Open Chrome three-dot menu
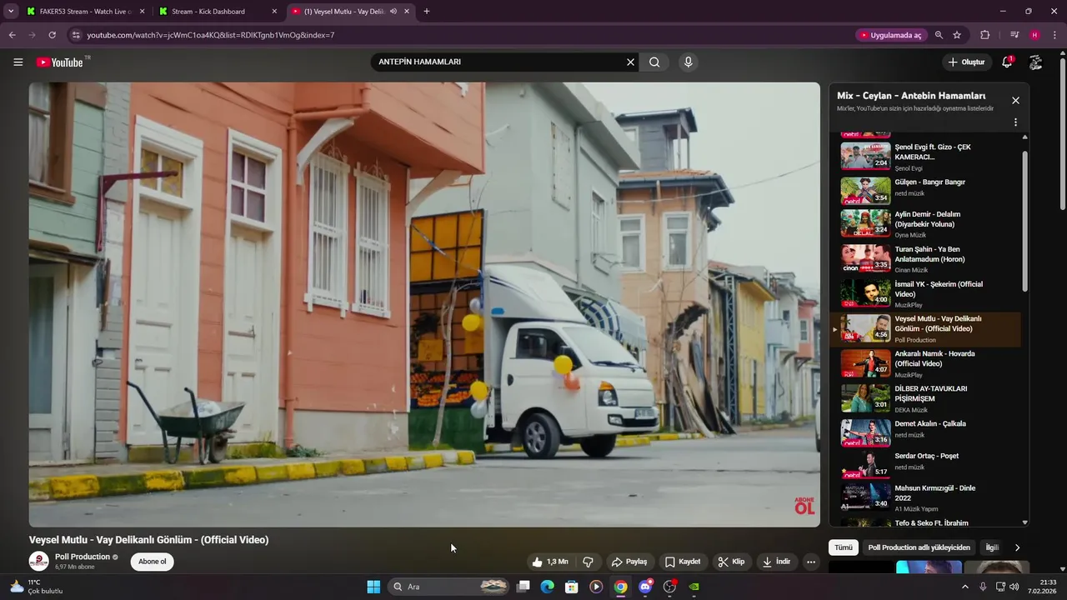This screenshot has height=600, width=1067. click(1055, 35)
